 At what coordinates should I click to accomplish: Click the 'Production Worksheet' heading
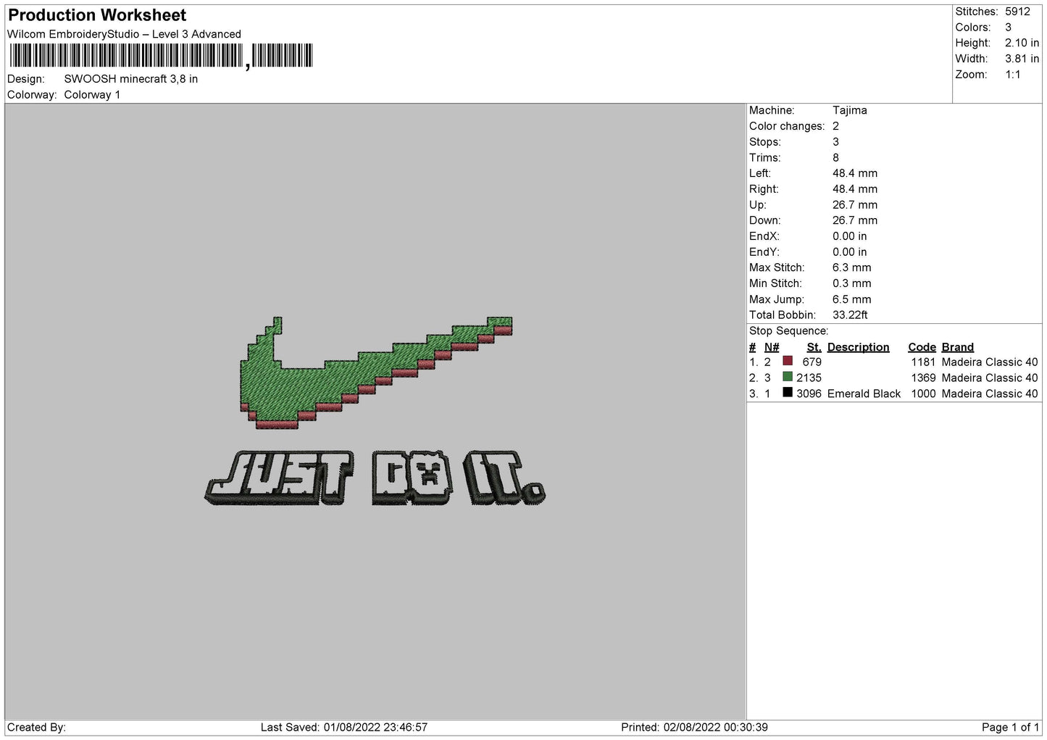coord(97,15)
